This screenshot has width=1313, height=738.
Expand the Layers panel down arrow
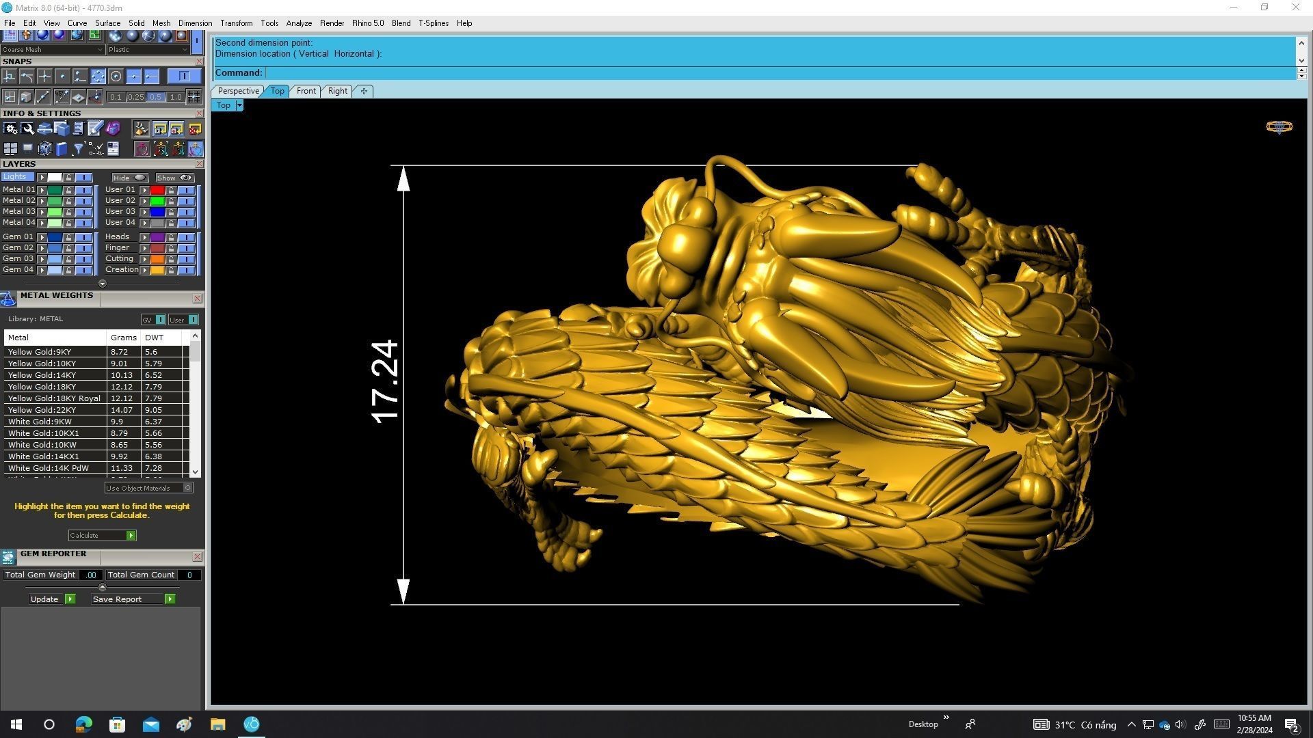[103, 284]
